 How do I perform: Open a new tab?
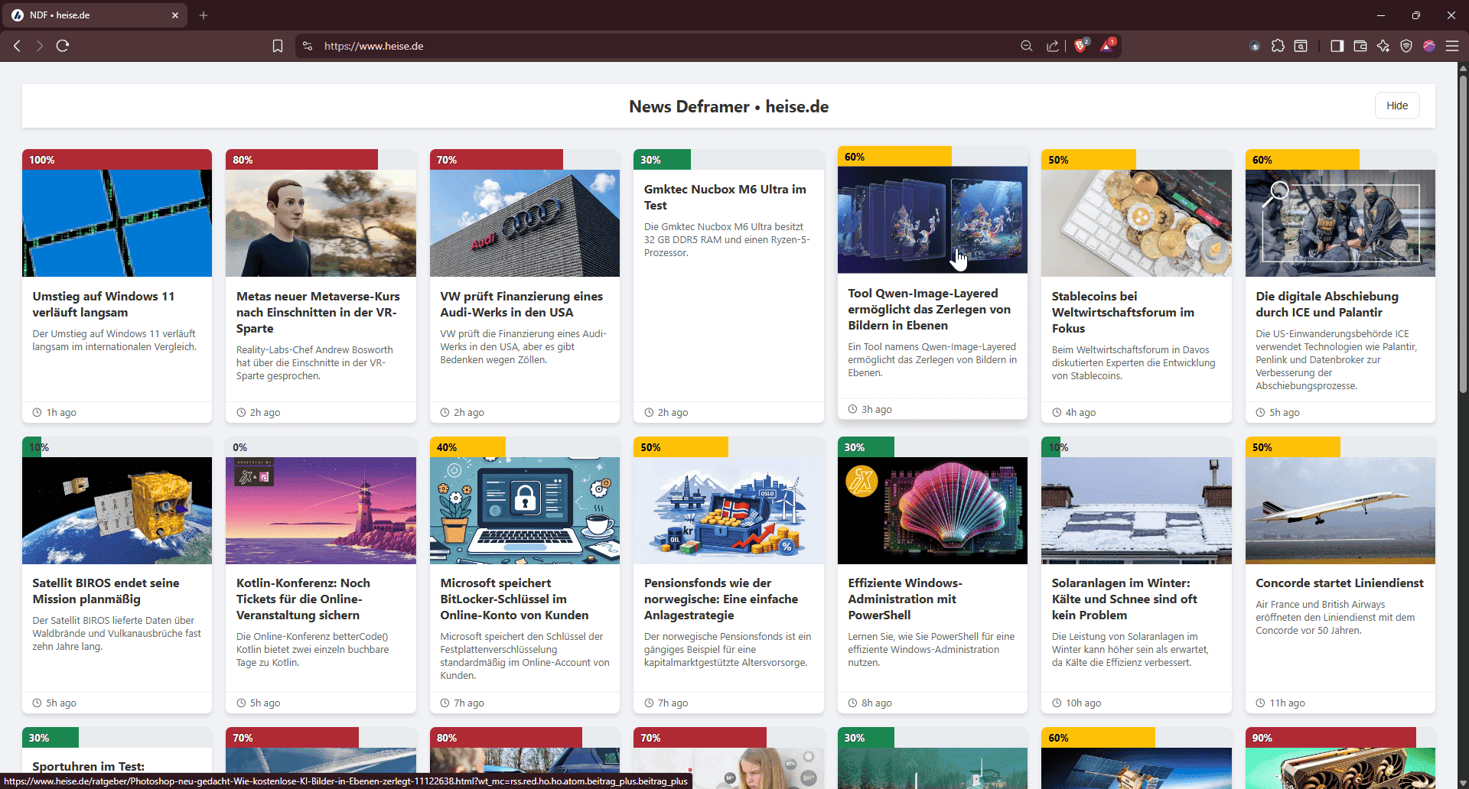click(x=204, y=15)
